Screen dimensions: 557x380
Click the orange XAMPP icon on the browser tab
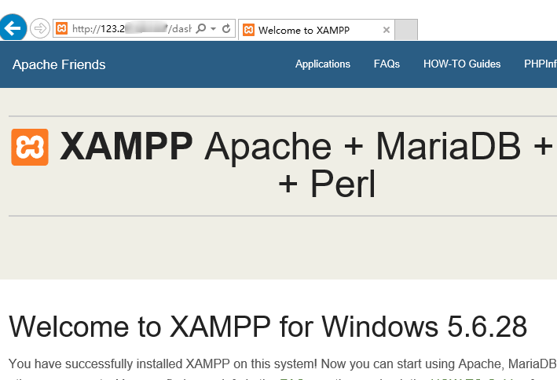(x=249, y=30)
